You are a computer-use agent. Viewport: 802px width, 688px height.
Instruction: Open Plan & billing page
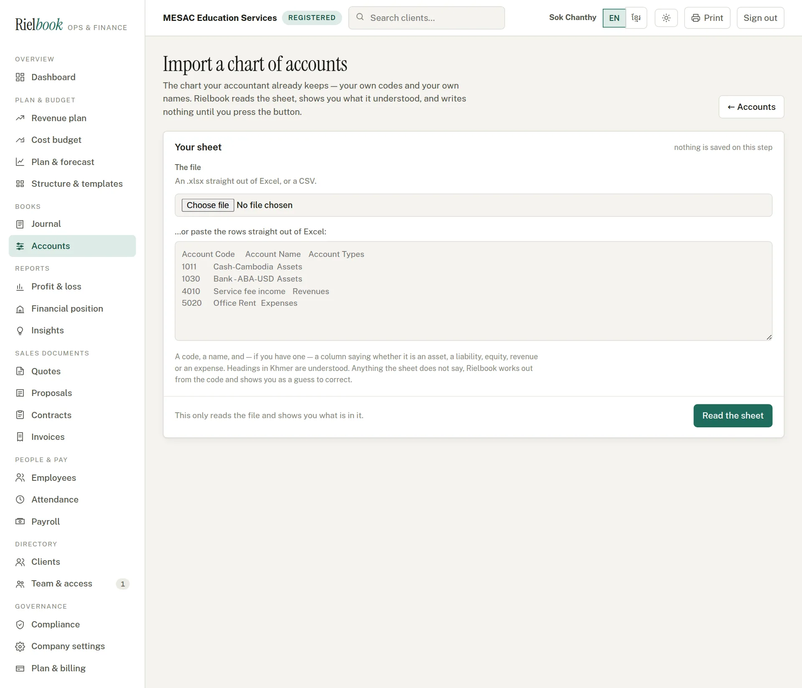click(x=72, y=668)
